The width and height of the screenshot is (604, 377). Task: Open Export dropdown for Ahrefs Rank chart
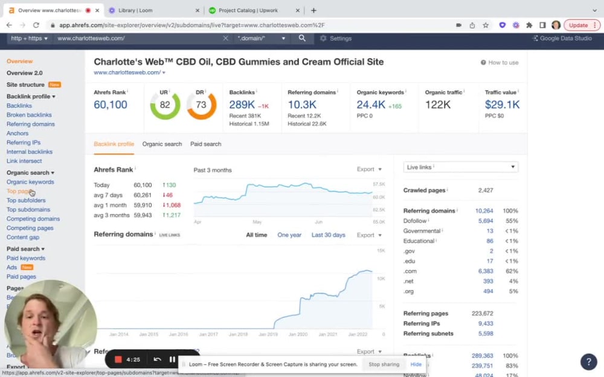pyautogui.click(x=369, y=169)
